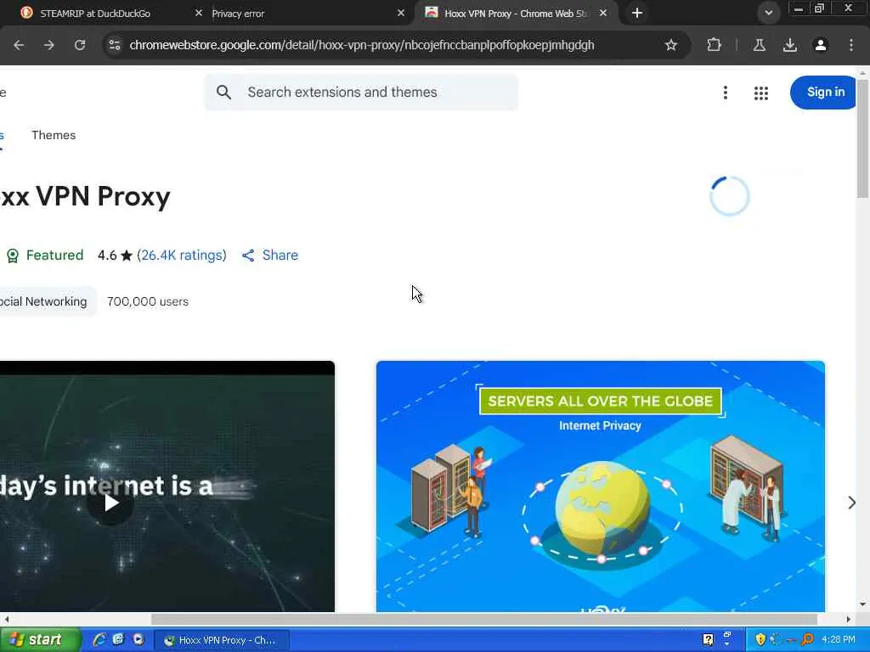Click the 4.6 star rating

pyautogui.click(x=115, y=255)
